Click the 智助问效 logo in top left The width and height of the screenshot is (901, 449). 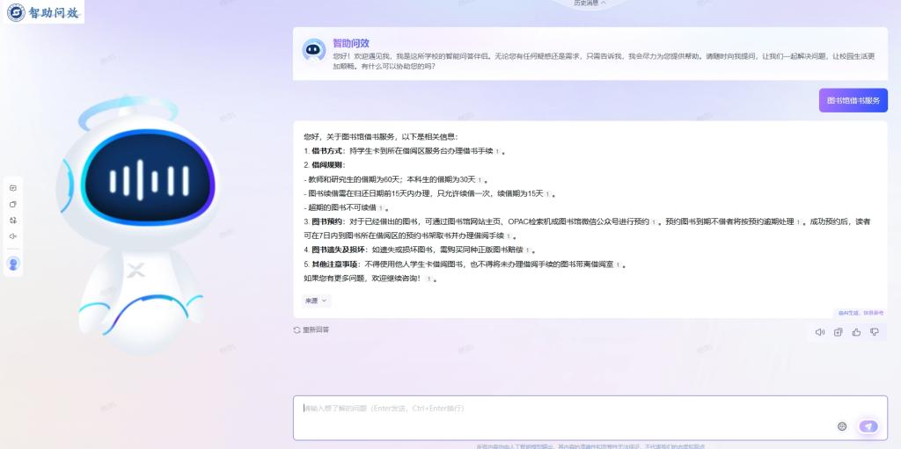pyautogui.click(x=43, y=12)
